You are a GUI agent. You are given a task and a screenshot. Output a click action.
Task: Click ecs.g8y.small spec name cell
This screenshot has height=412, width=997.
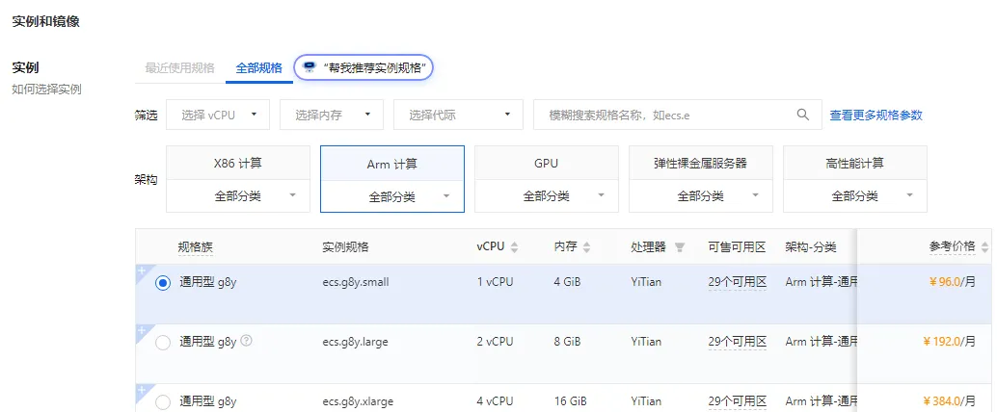pyautogui.click(x=356, y=282)
